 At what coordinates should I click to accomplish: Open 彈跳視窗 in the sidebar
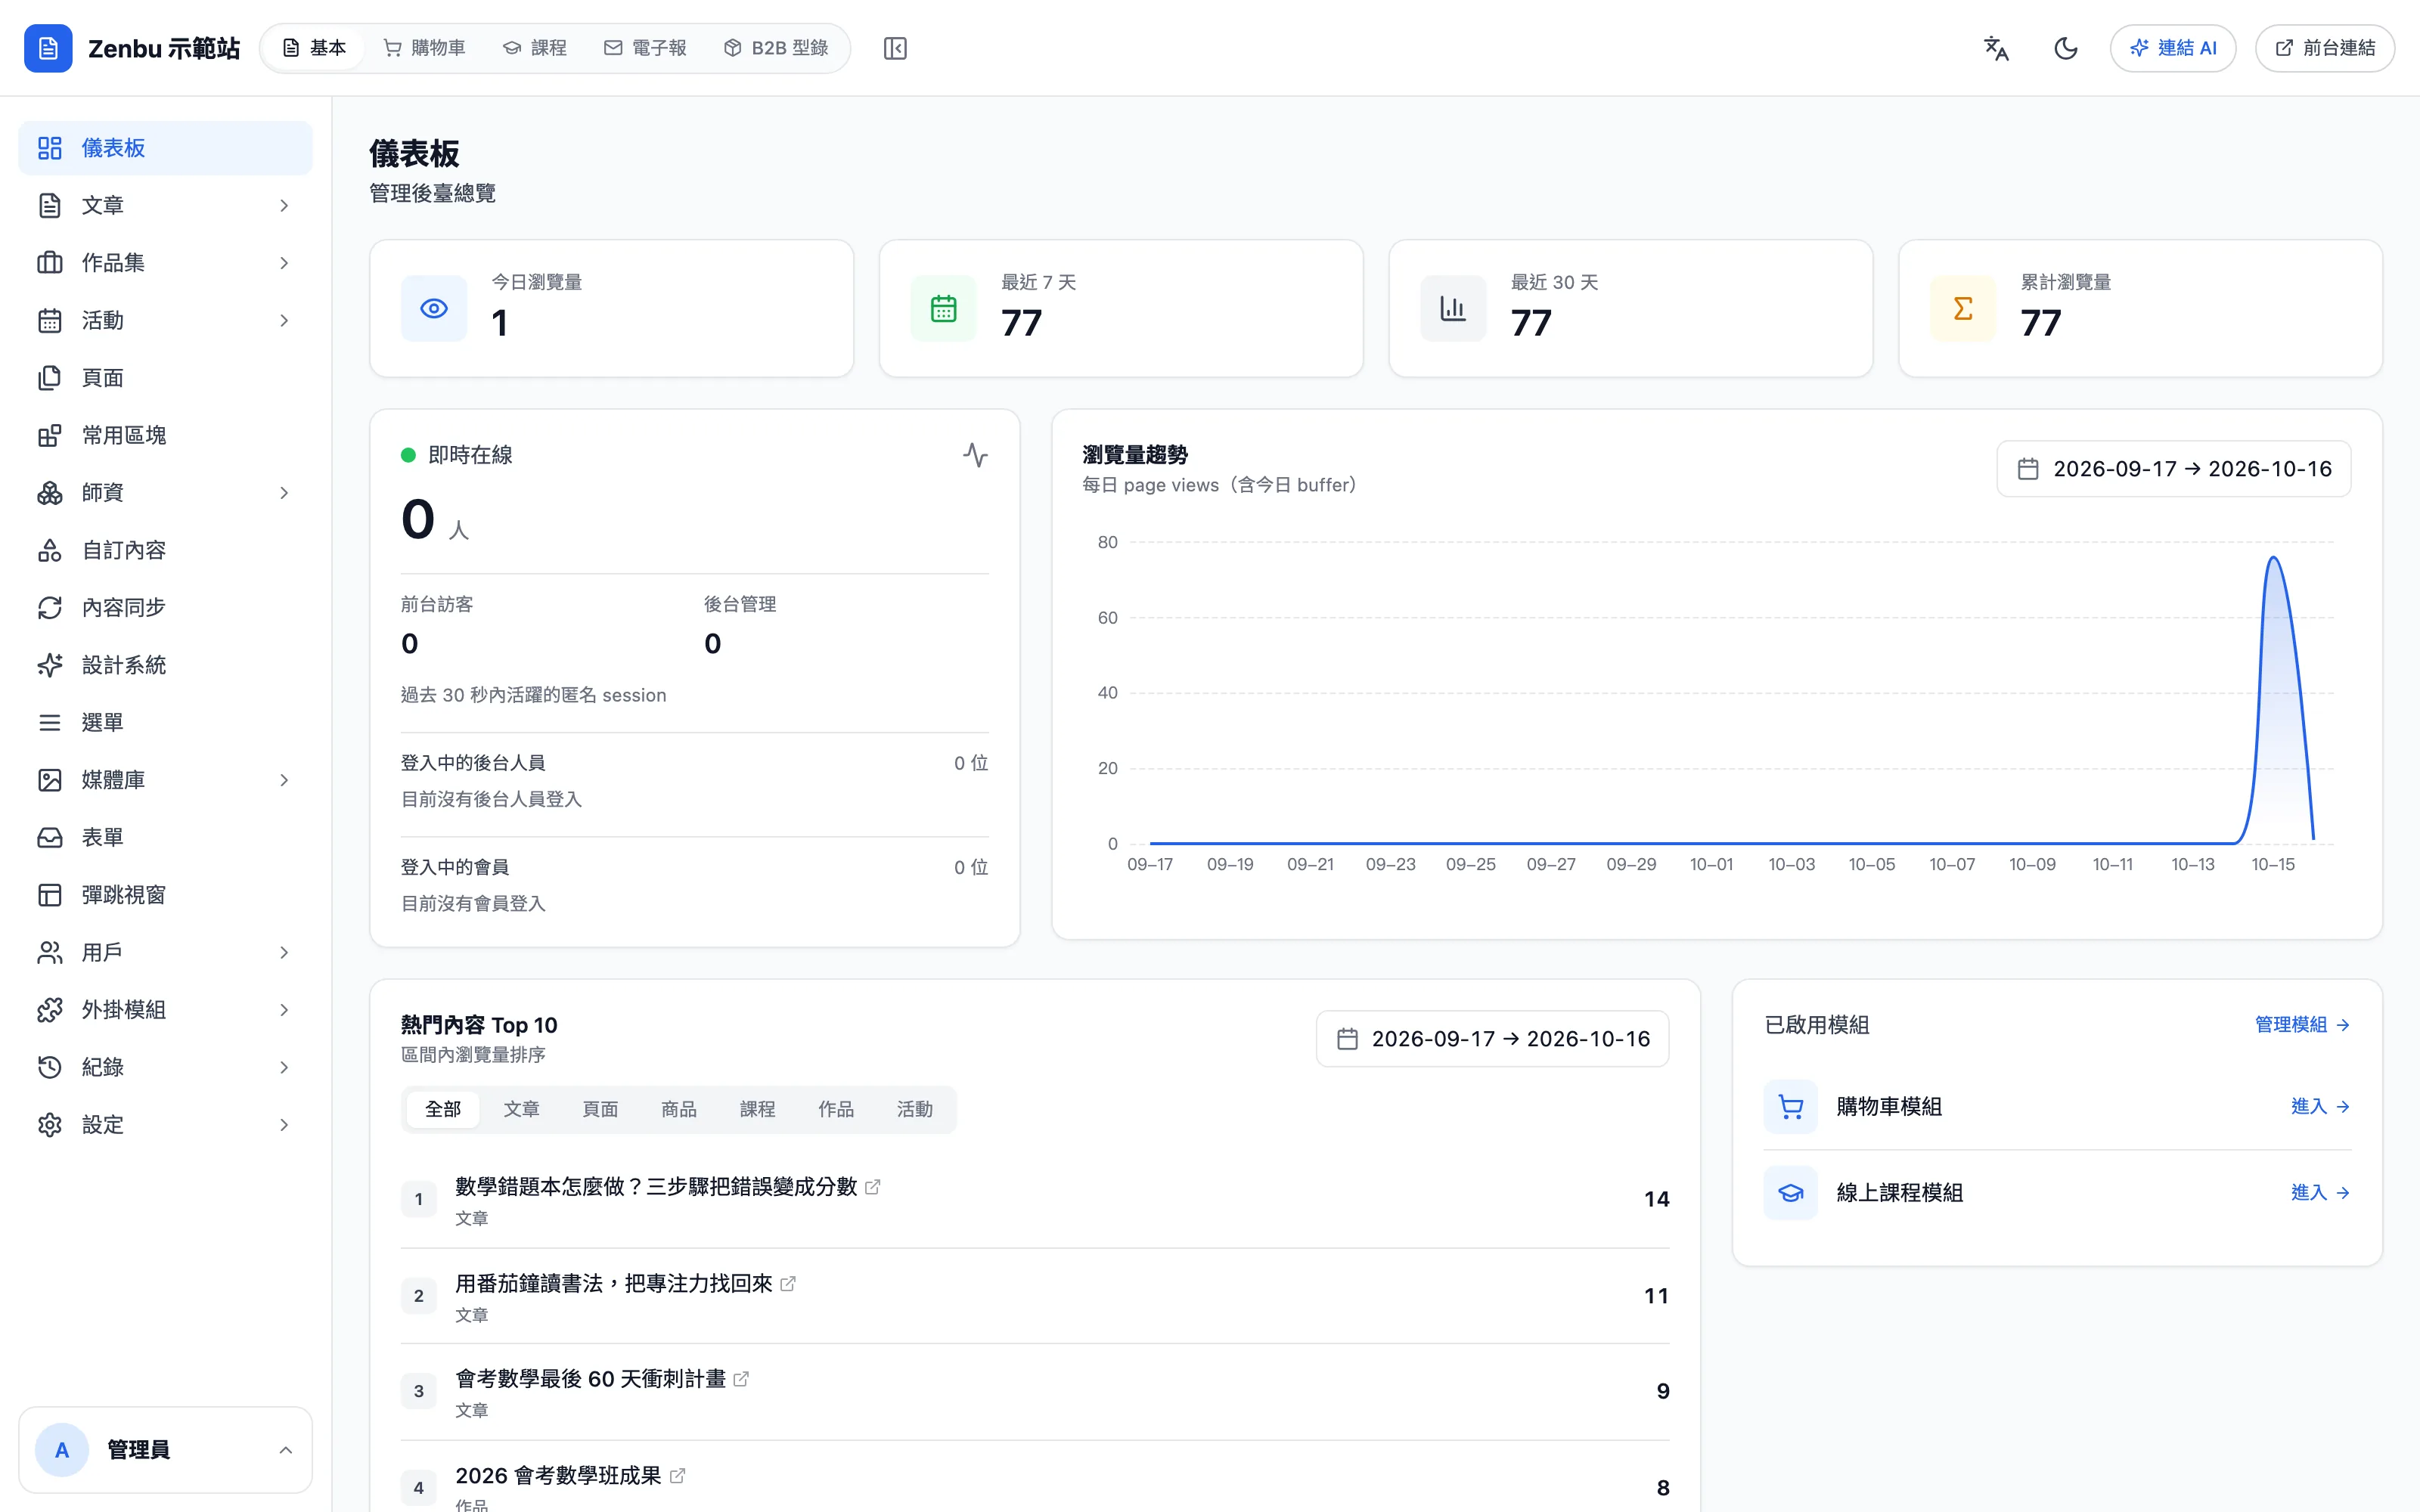(x=165, y=895)
